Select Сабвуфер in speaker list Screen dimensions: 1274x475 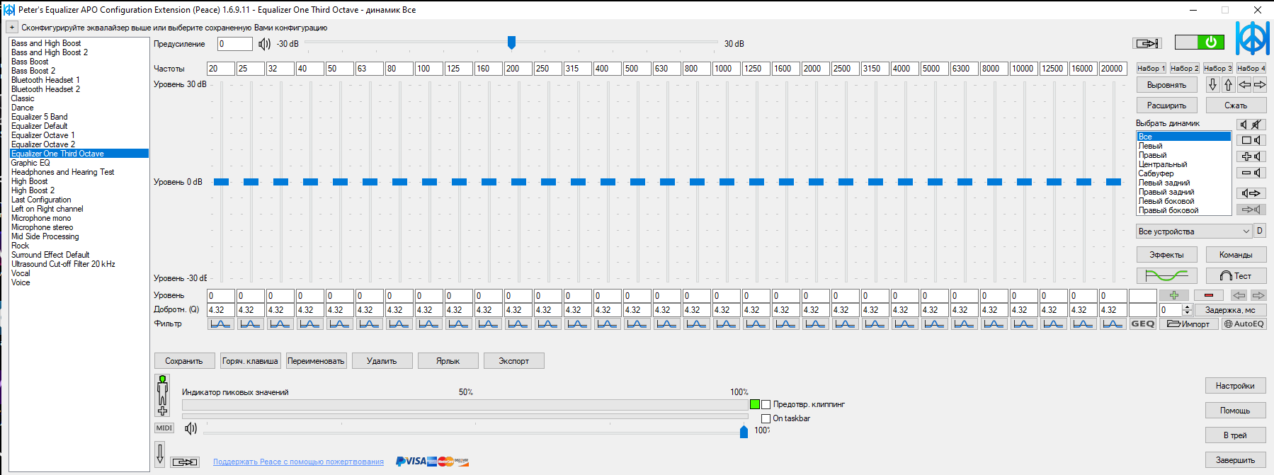click(x=1184, y=173)
